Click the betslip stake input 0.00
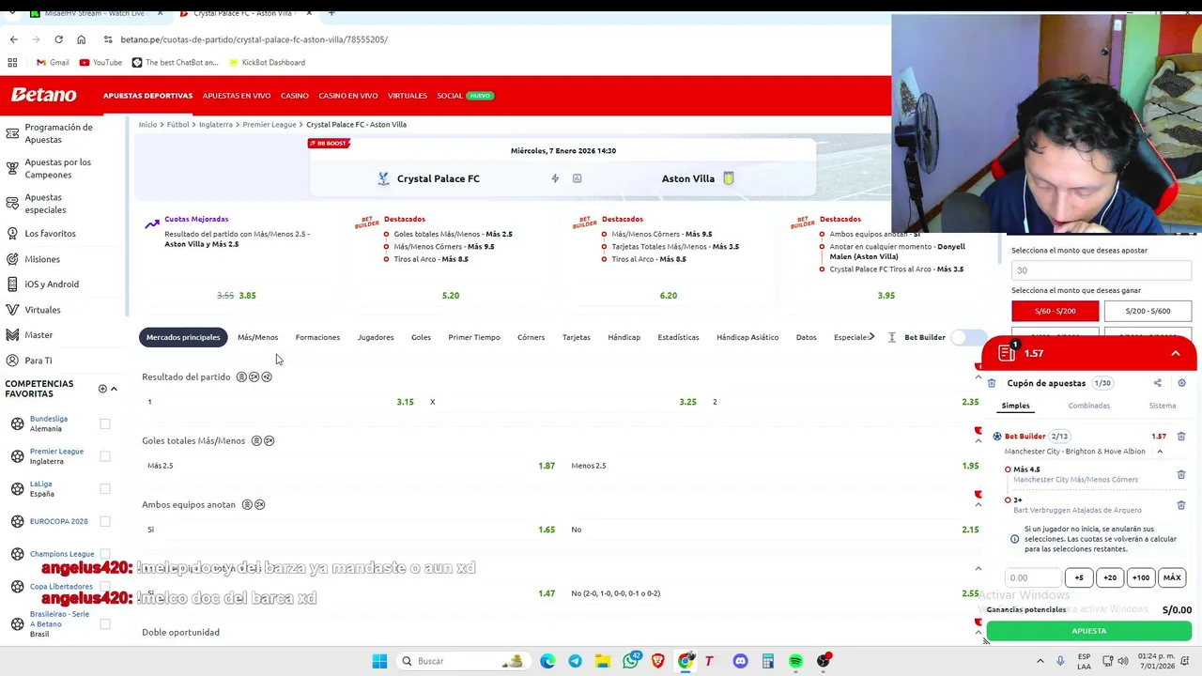Screen dimensions: 1202x676 point(1032,578)
